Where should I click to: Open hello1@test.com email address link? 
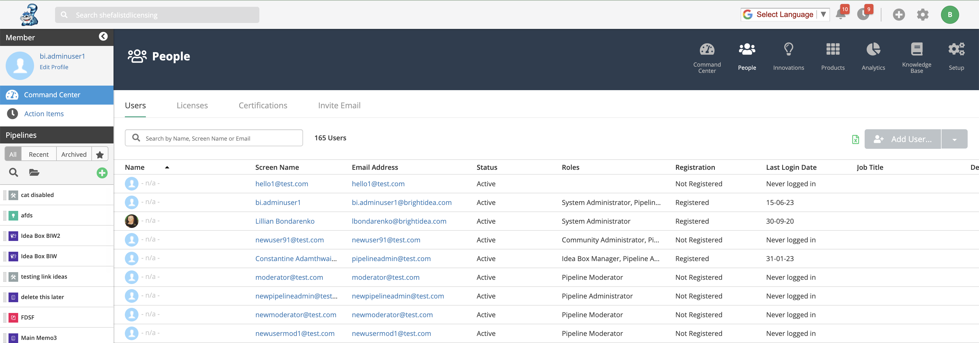point(378,184)
